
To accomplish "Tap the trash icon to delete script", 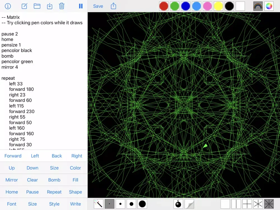I will coord(62,6).
